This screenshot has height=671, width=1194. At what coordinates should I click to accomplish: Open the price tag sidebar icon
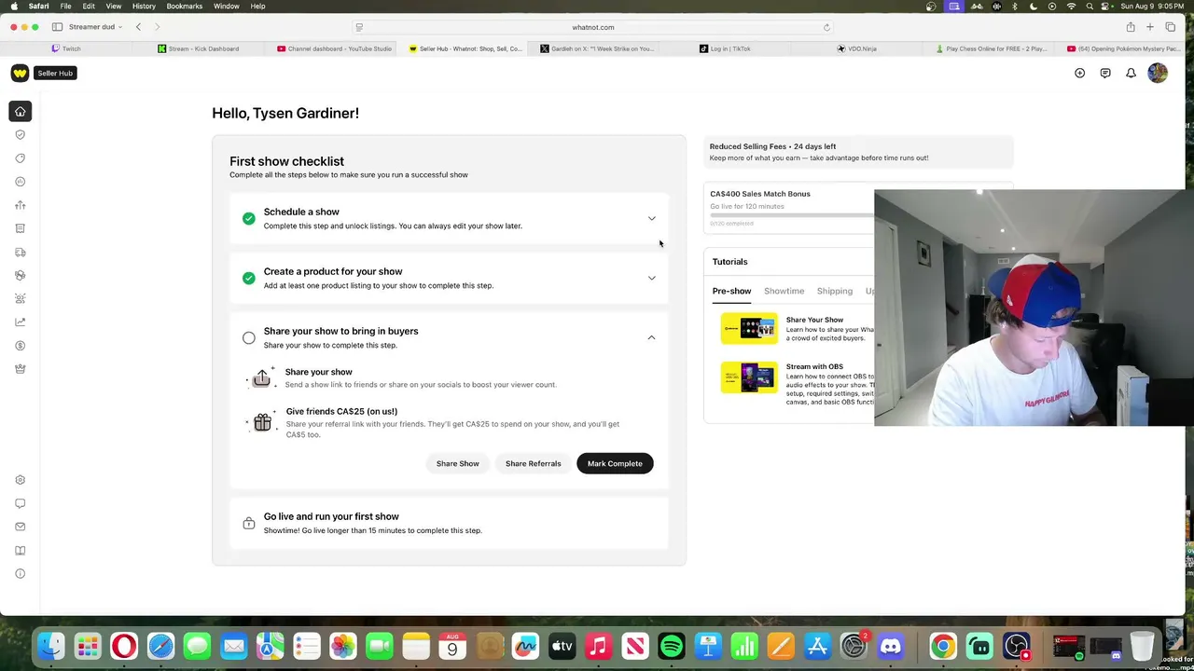pyautogui.click(x=20, y=158)
